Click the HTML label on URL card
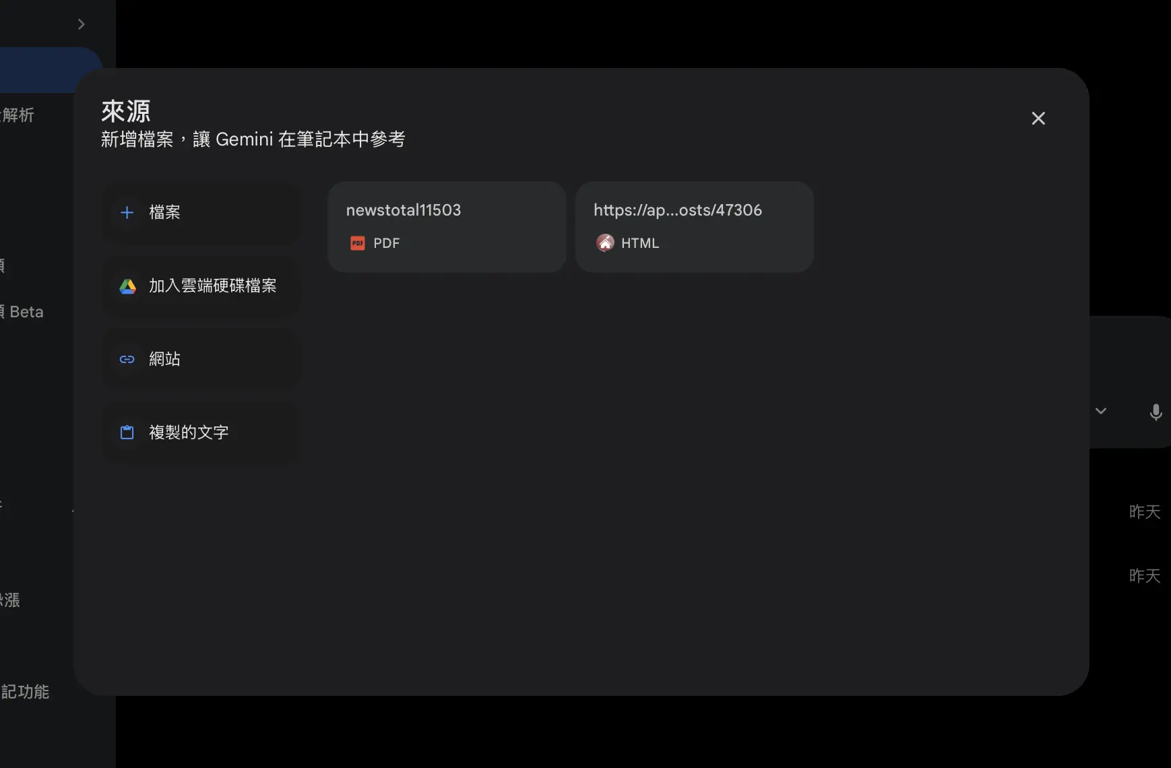 tap(640, 243)
